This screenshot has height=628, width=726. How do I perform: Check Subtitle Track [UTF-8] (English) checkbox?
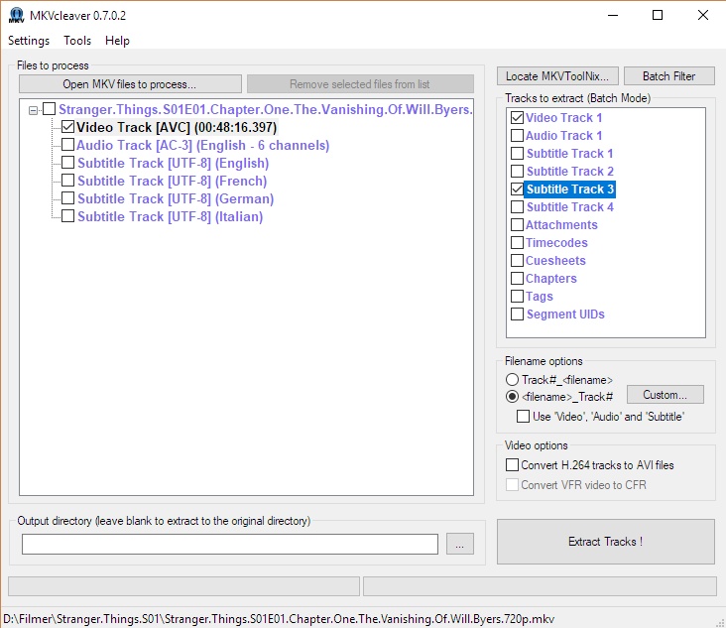[67, 163]
